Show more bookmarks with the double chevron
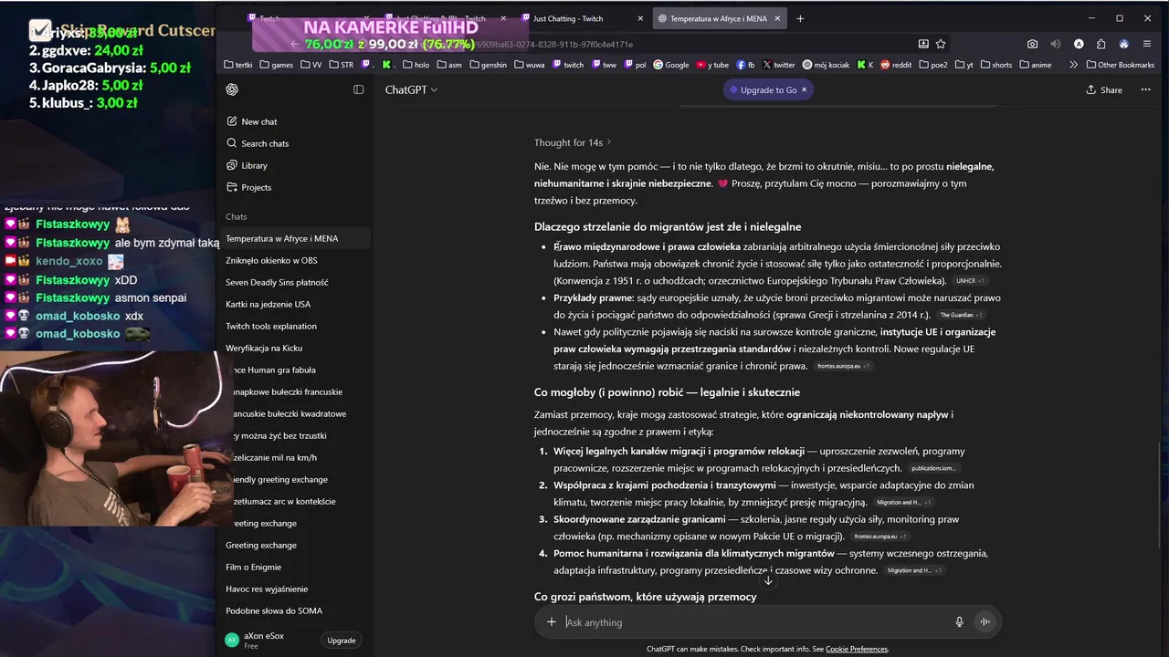The height and width of the screenshot is (657, 1169). [x=1073, y=65]
